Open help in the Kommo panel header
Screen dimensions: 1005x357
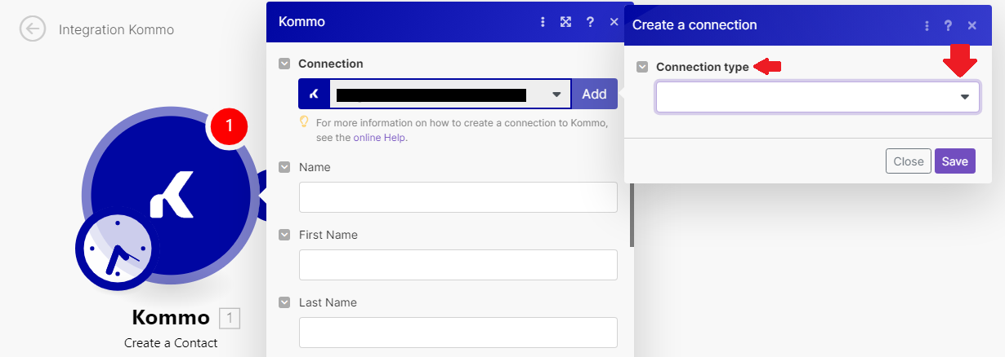click(590, 22)
